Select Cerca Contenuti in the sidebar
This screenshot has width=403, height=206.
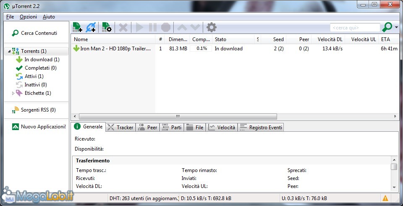click(x=34, y=33)
